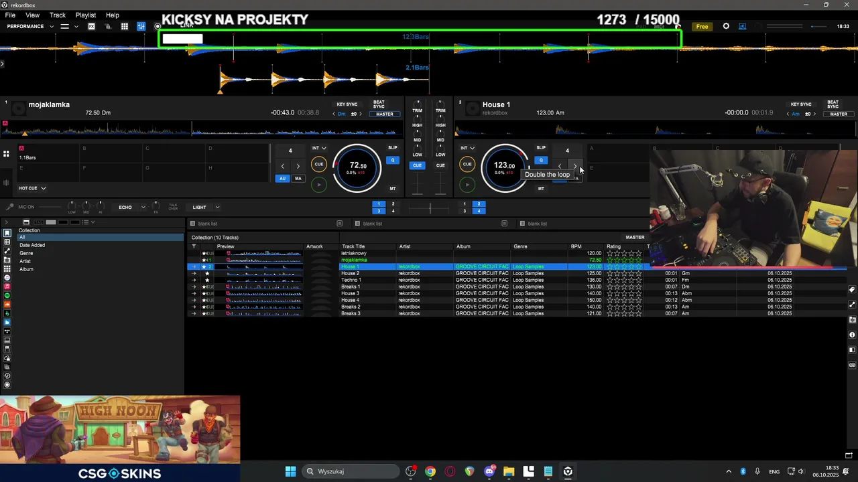Open the File menu
This screenshot has width=858, height=482.
coord(10,15)
